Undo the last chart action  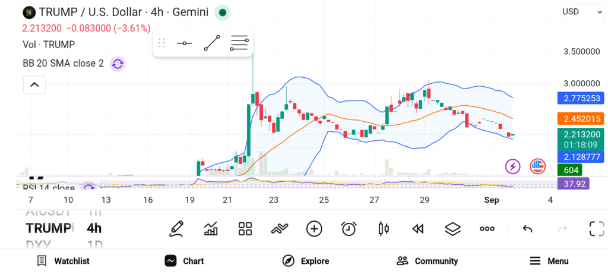click(x=527, y=229)
